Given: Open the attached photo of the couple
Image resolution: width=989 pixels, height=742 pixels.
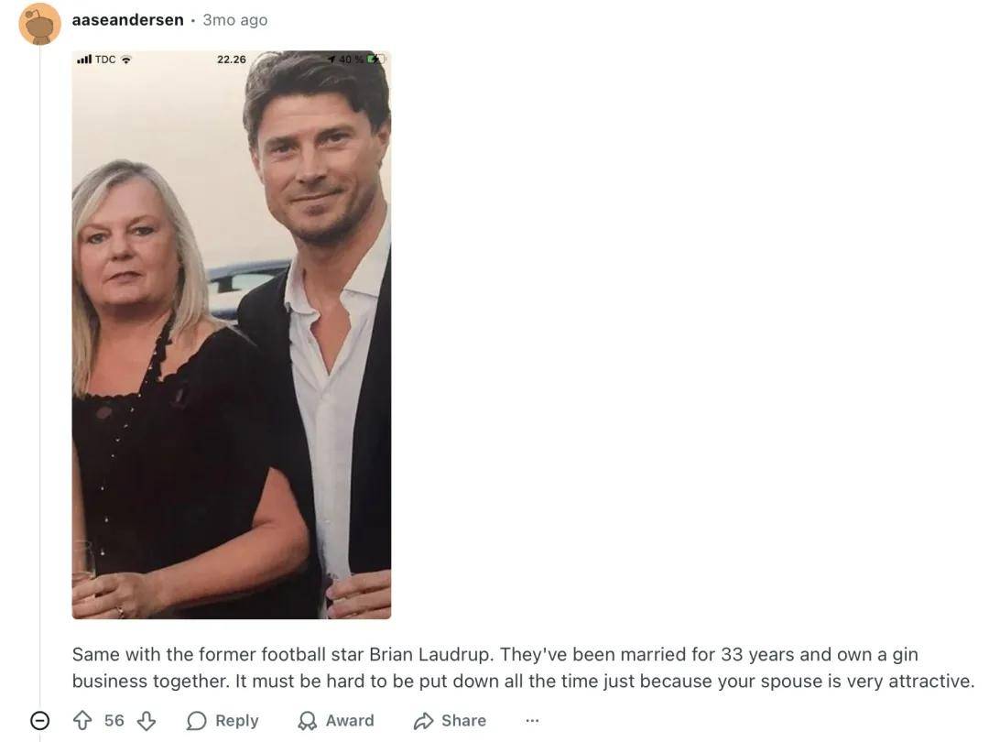Looking at the screenshot, I should [x=232, y=334].
